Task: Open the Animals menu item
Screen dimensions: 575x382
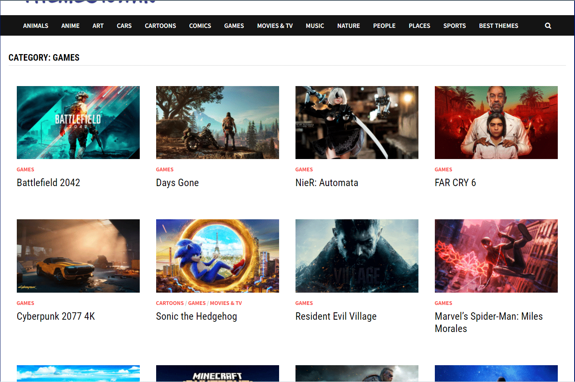Action: coord(36,26)
